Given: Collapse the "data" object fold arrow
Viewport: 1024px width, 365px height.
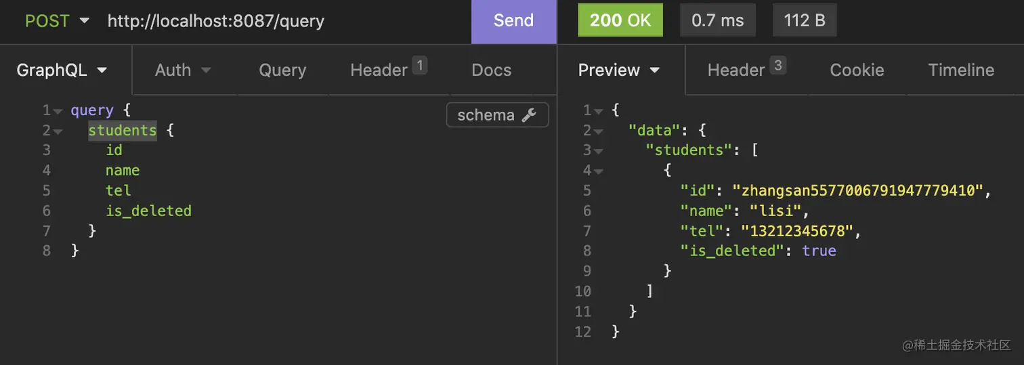Looking at the screenshot, I should click(599, 131).
